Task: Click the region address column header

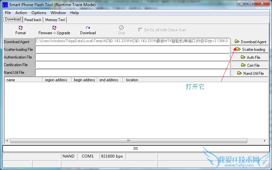Action: 57,80
